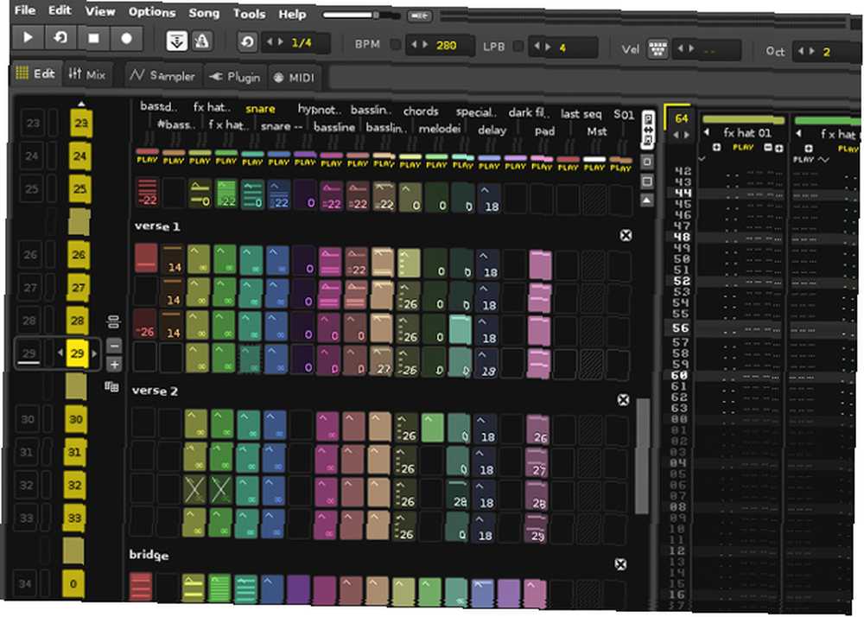Toggle the metronome icon
This screenshot has width=864, height=617.
click(x=202, y=41)
